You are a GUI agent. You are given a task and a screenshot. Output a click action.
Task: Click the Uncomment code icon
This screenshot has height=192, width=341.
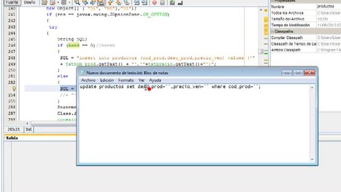180,3
